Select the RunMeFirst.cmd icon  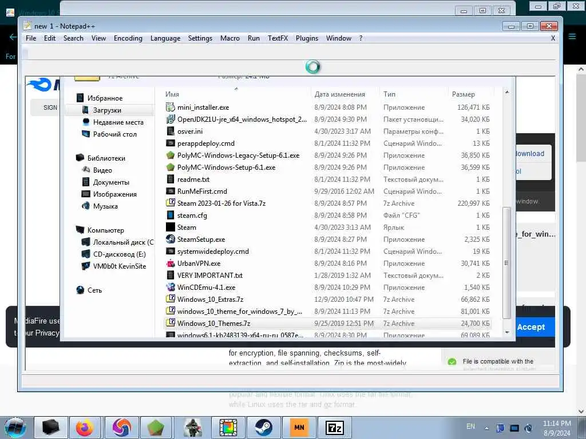[171, 191]
